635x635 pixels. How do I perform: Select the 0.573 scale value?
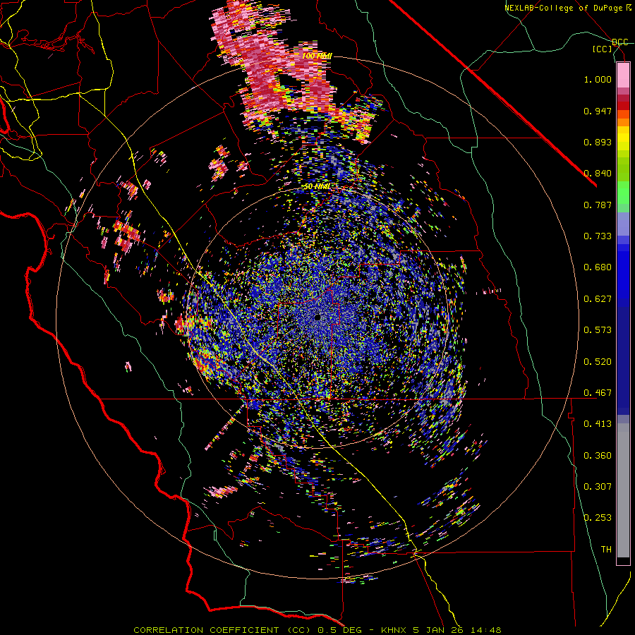click(598, 330)
